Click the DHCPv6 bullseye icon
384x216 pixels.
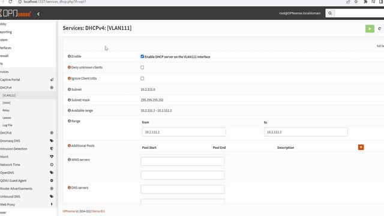pos(52,133)
